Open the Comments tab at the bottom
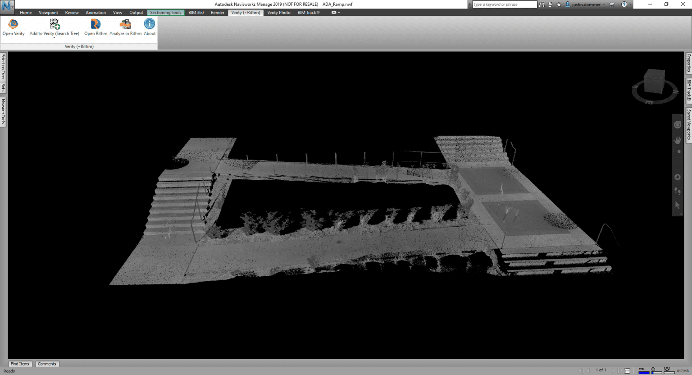 click(47, 364)
